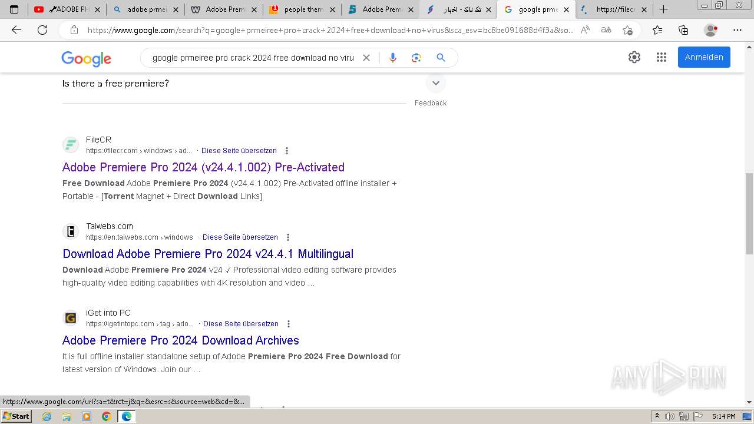Click the Taiwebs.com site favicon
754x424 pixels.
coord(71,231)
